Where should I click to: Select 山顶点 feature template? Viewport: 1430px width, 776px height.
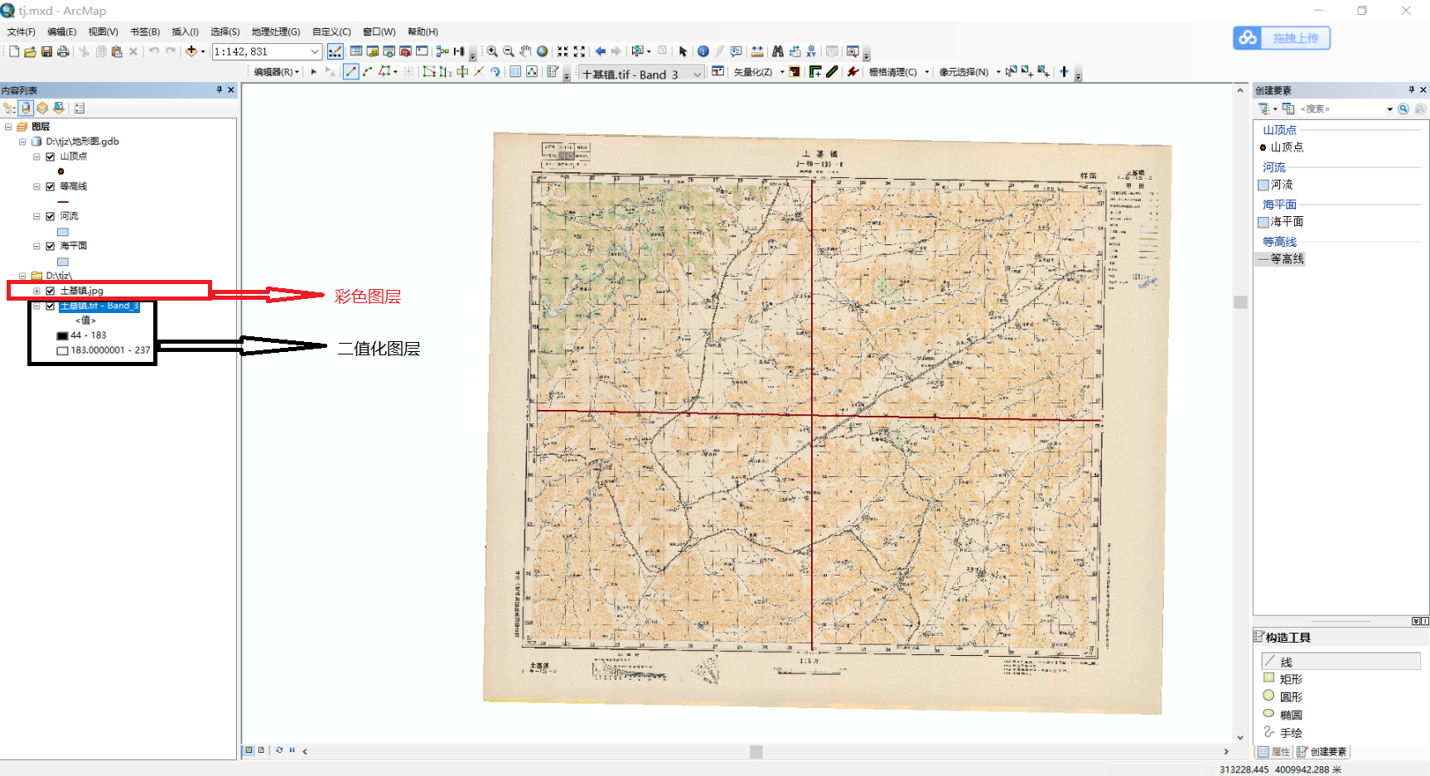coord(1282,147)
